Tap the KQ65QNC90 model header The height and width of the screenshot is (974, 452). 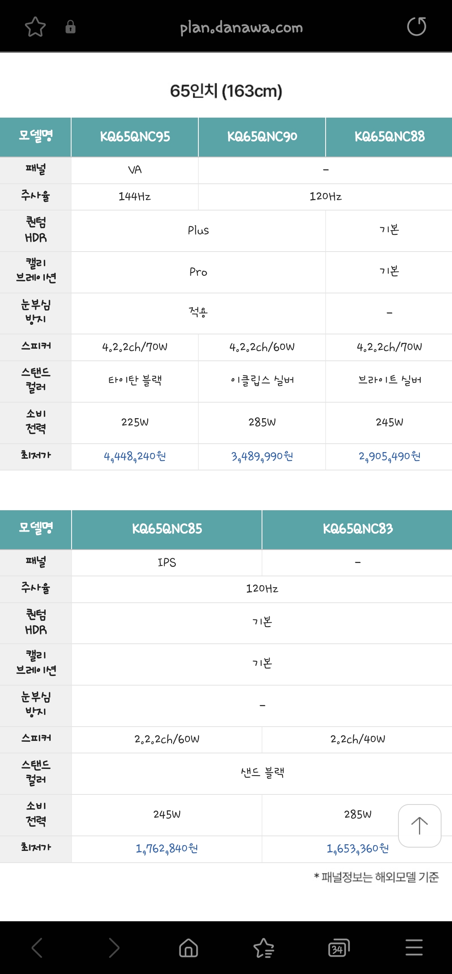(x=262, y=137)
